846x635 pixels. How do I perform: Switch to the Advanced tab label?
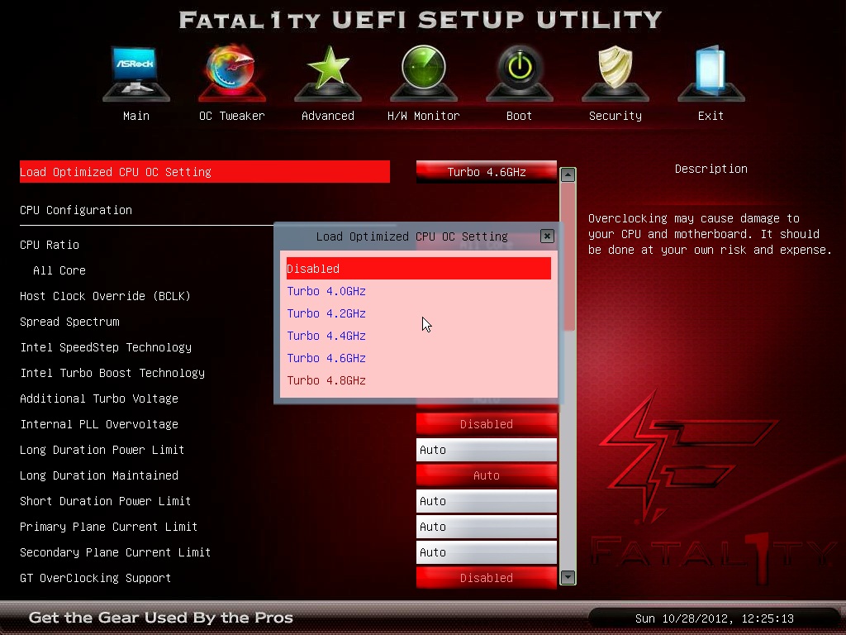(327, 116)
